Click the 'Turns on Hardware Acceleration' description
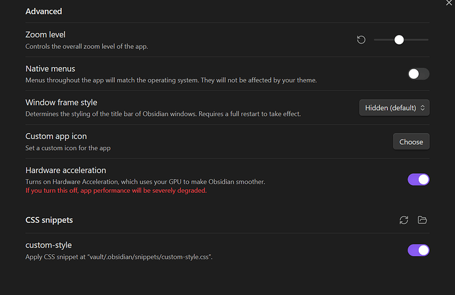455x295 pixels. [145, 182]
